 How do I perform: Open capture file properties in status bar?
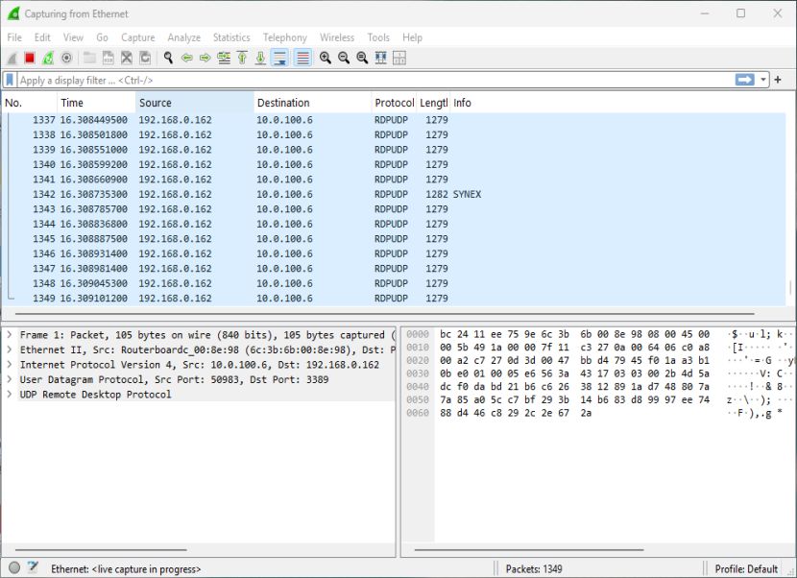click(33, 567)
